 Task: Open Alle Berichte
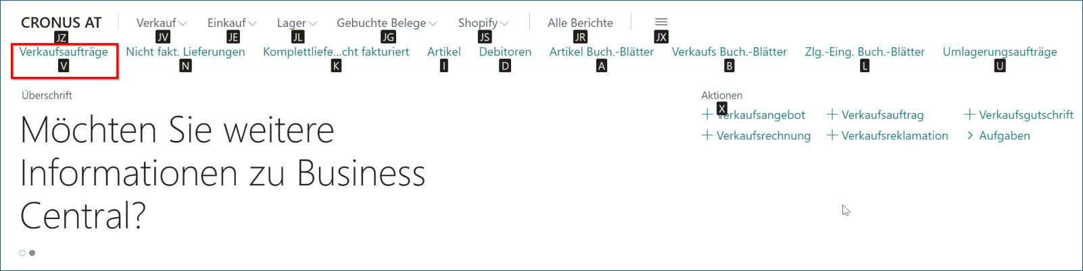(580, 23)
